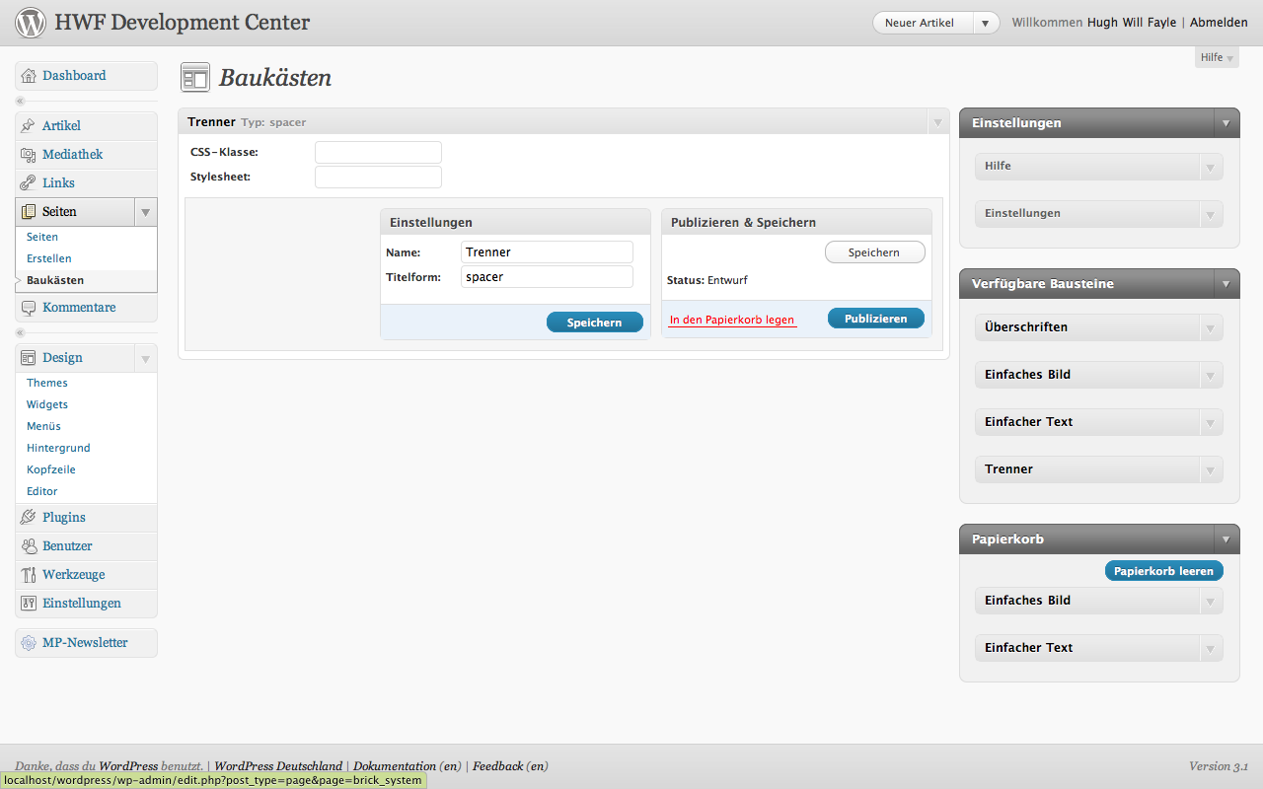Click the Papierkorb leeren button

coord(1164,571)
